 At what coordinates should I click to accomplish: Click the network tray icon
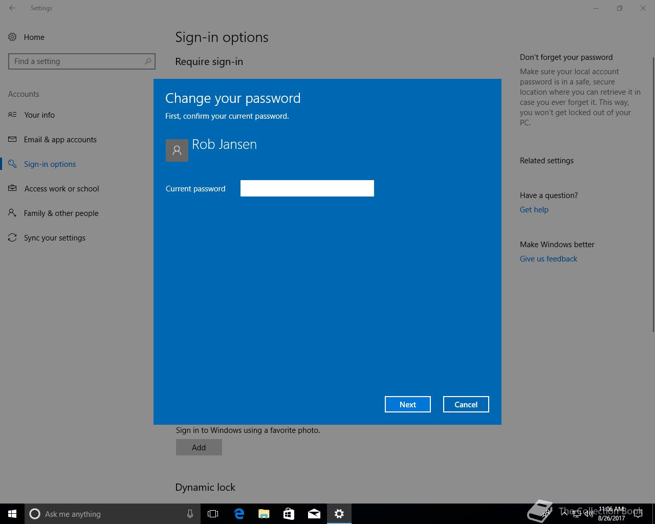click(x=577, y=514)
